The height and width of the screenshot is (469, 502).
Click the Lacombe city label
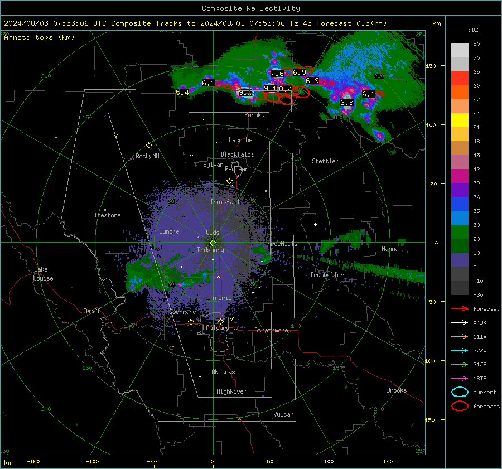click(x=240, y=140)
